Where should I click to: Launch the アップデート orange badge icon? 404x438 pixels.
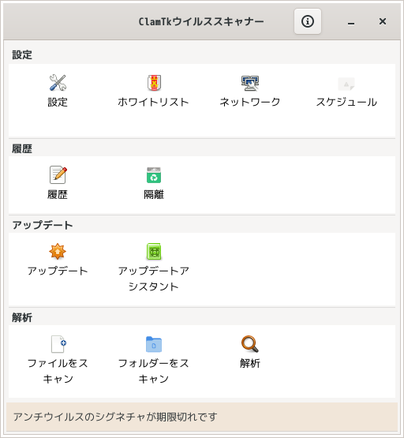pos(58,252)
